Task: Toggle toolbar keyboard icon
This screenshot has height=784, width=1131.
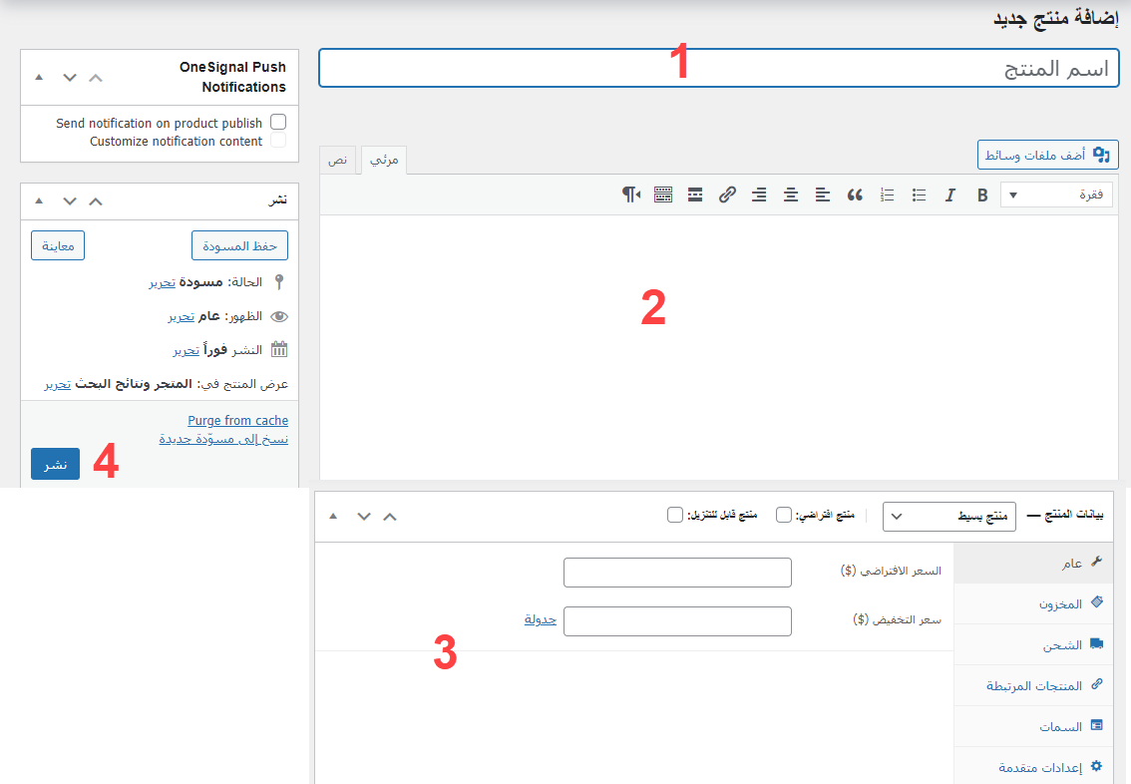Action: click(x=663, y=195)
